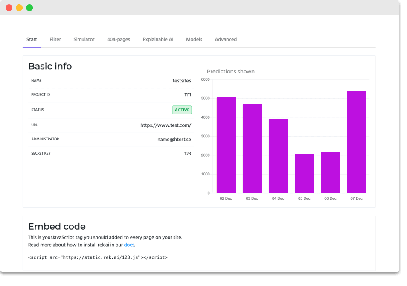Click the Basic info heading
This screenshot has width=407, height=286.
50,66
